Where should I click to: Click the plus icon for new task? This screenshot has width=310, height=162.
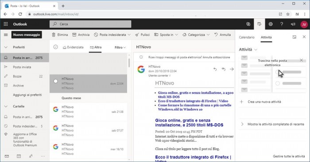pyautogui.click(x=241, y=102)
